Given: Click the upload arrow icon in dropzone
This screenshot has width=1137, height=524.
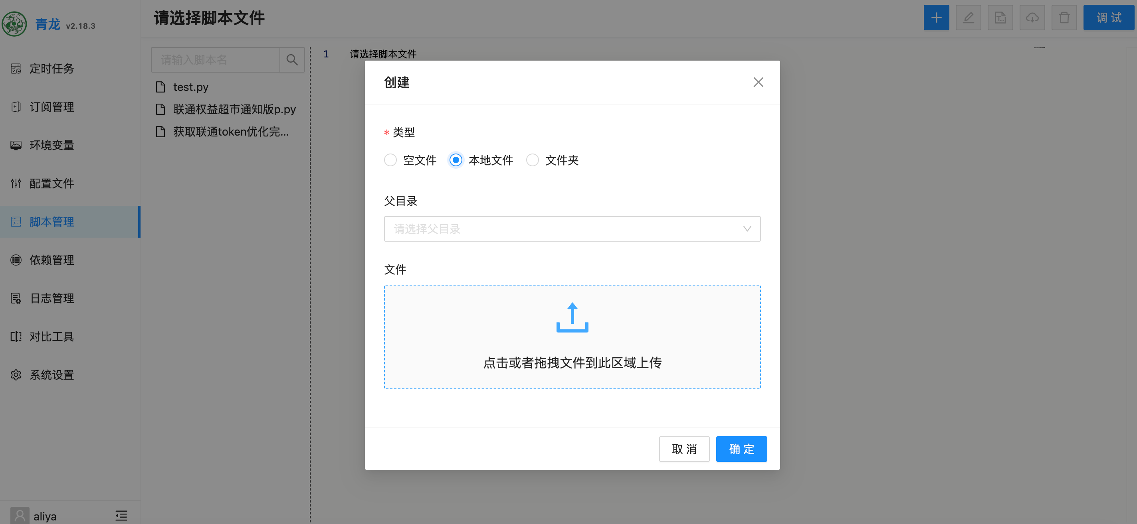Looking at the screenshot, I should coord(572,317).
